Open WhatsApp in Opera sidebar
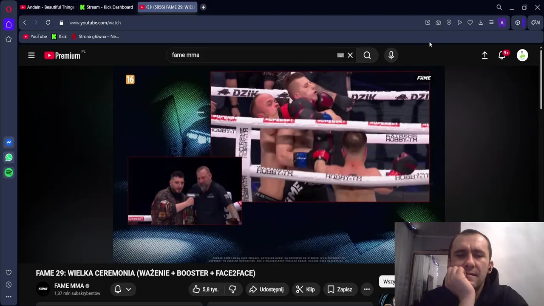The height and width of the screenshot is (306, 544). pos(8,158)
